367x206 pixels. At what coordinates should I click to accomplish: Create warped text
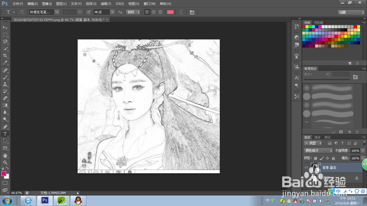coord(181,12)
